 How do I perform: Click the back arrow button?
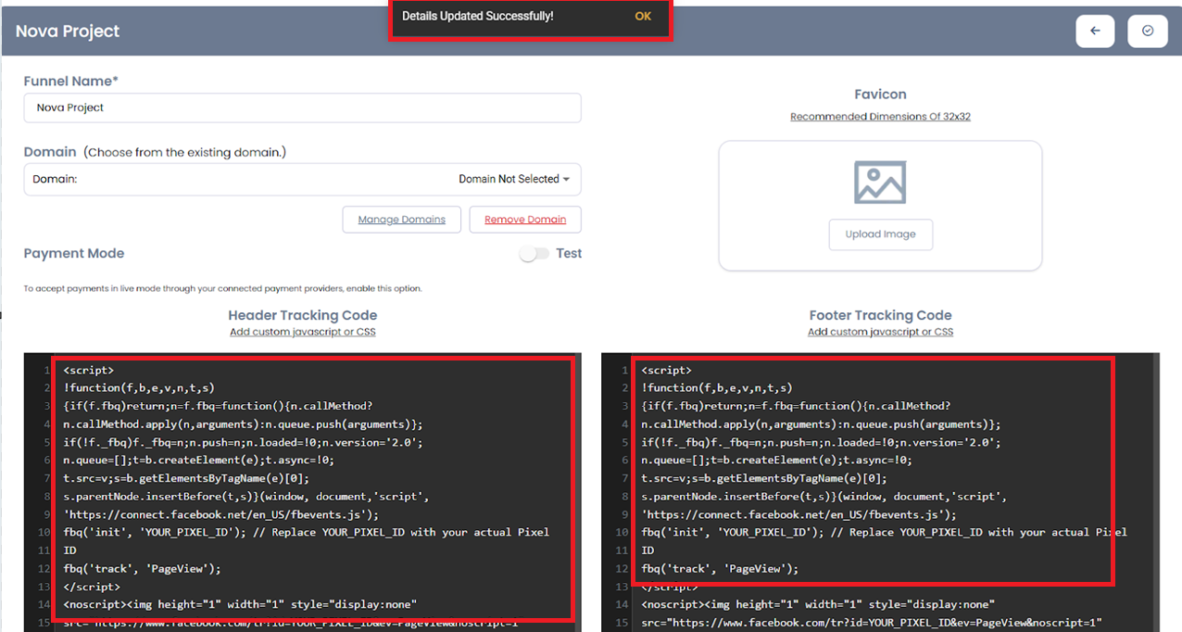(x=1095, y=32)
